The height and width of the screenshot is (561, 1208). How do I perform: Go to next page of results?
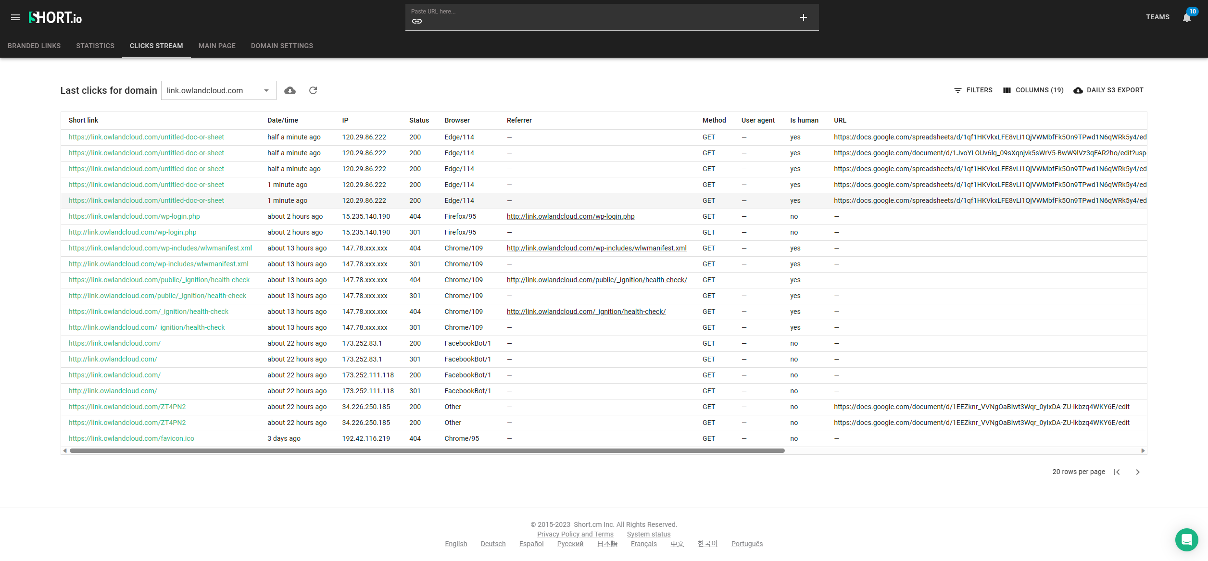[x=1138, y=472]
